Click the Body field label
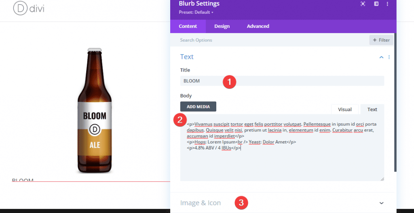Image resolution: width=414 pixels, height=213 pixels. click(186, 95)
